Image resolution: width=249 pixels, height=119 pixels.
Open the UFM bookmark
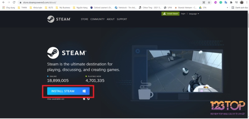pyautogui.click(x=168, y=7)
